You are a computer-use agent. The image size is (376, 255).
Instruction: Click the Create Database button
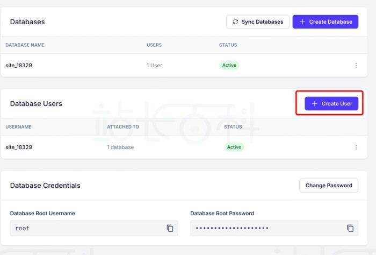point(325,22)
